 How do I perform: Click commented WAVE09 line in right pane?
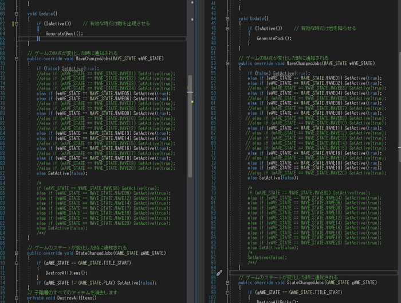316,118
